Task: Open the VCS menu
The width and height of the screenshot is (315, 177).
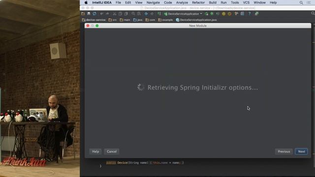Action: [246, 2]
